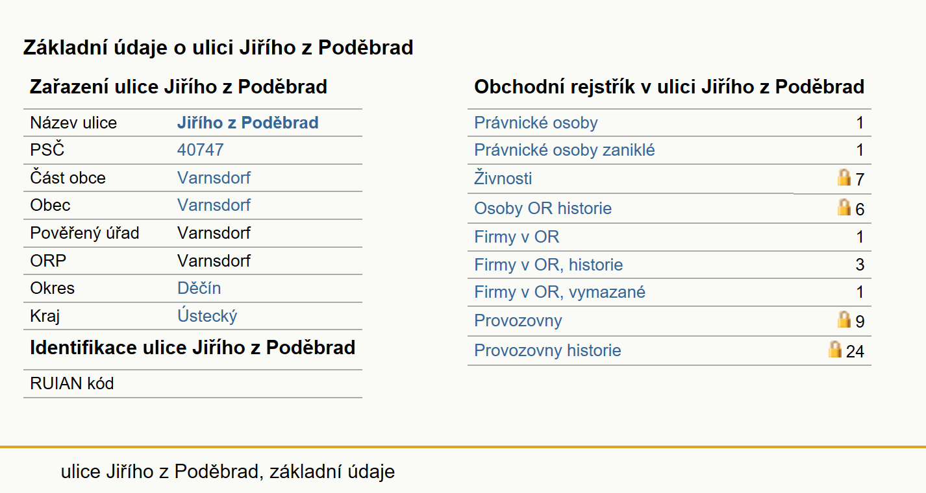Open Osoby OR historie link

543,209
